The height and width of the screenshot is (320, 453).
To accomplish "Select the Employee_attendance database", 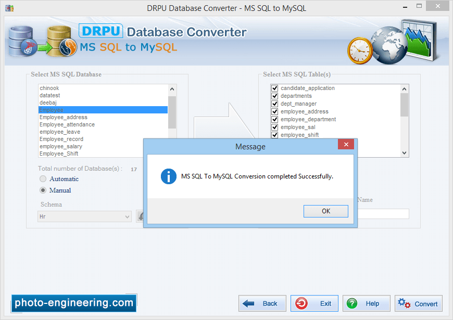I will pos(103,124).
